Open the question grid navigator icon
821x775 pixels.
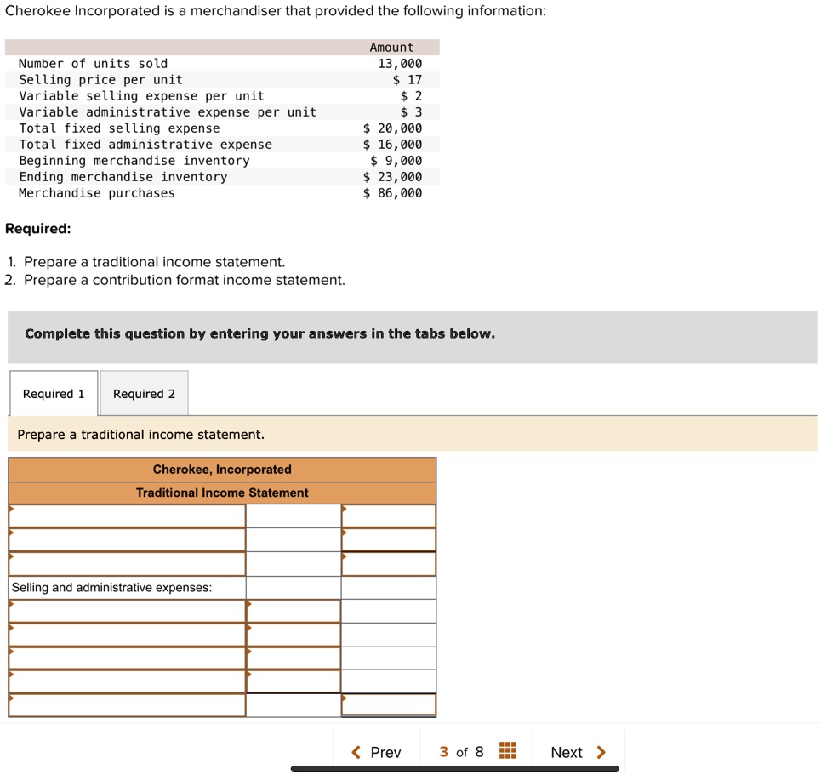[507, 750]
